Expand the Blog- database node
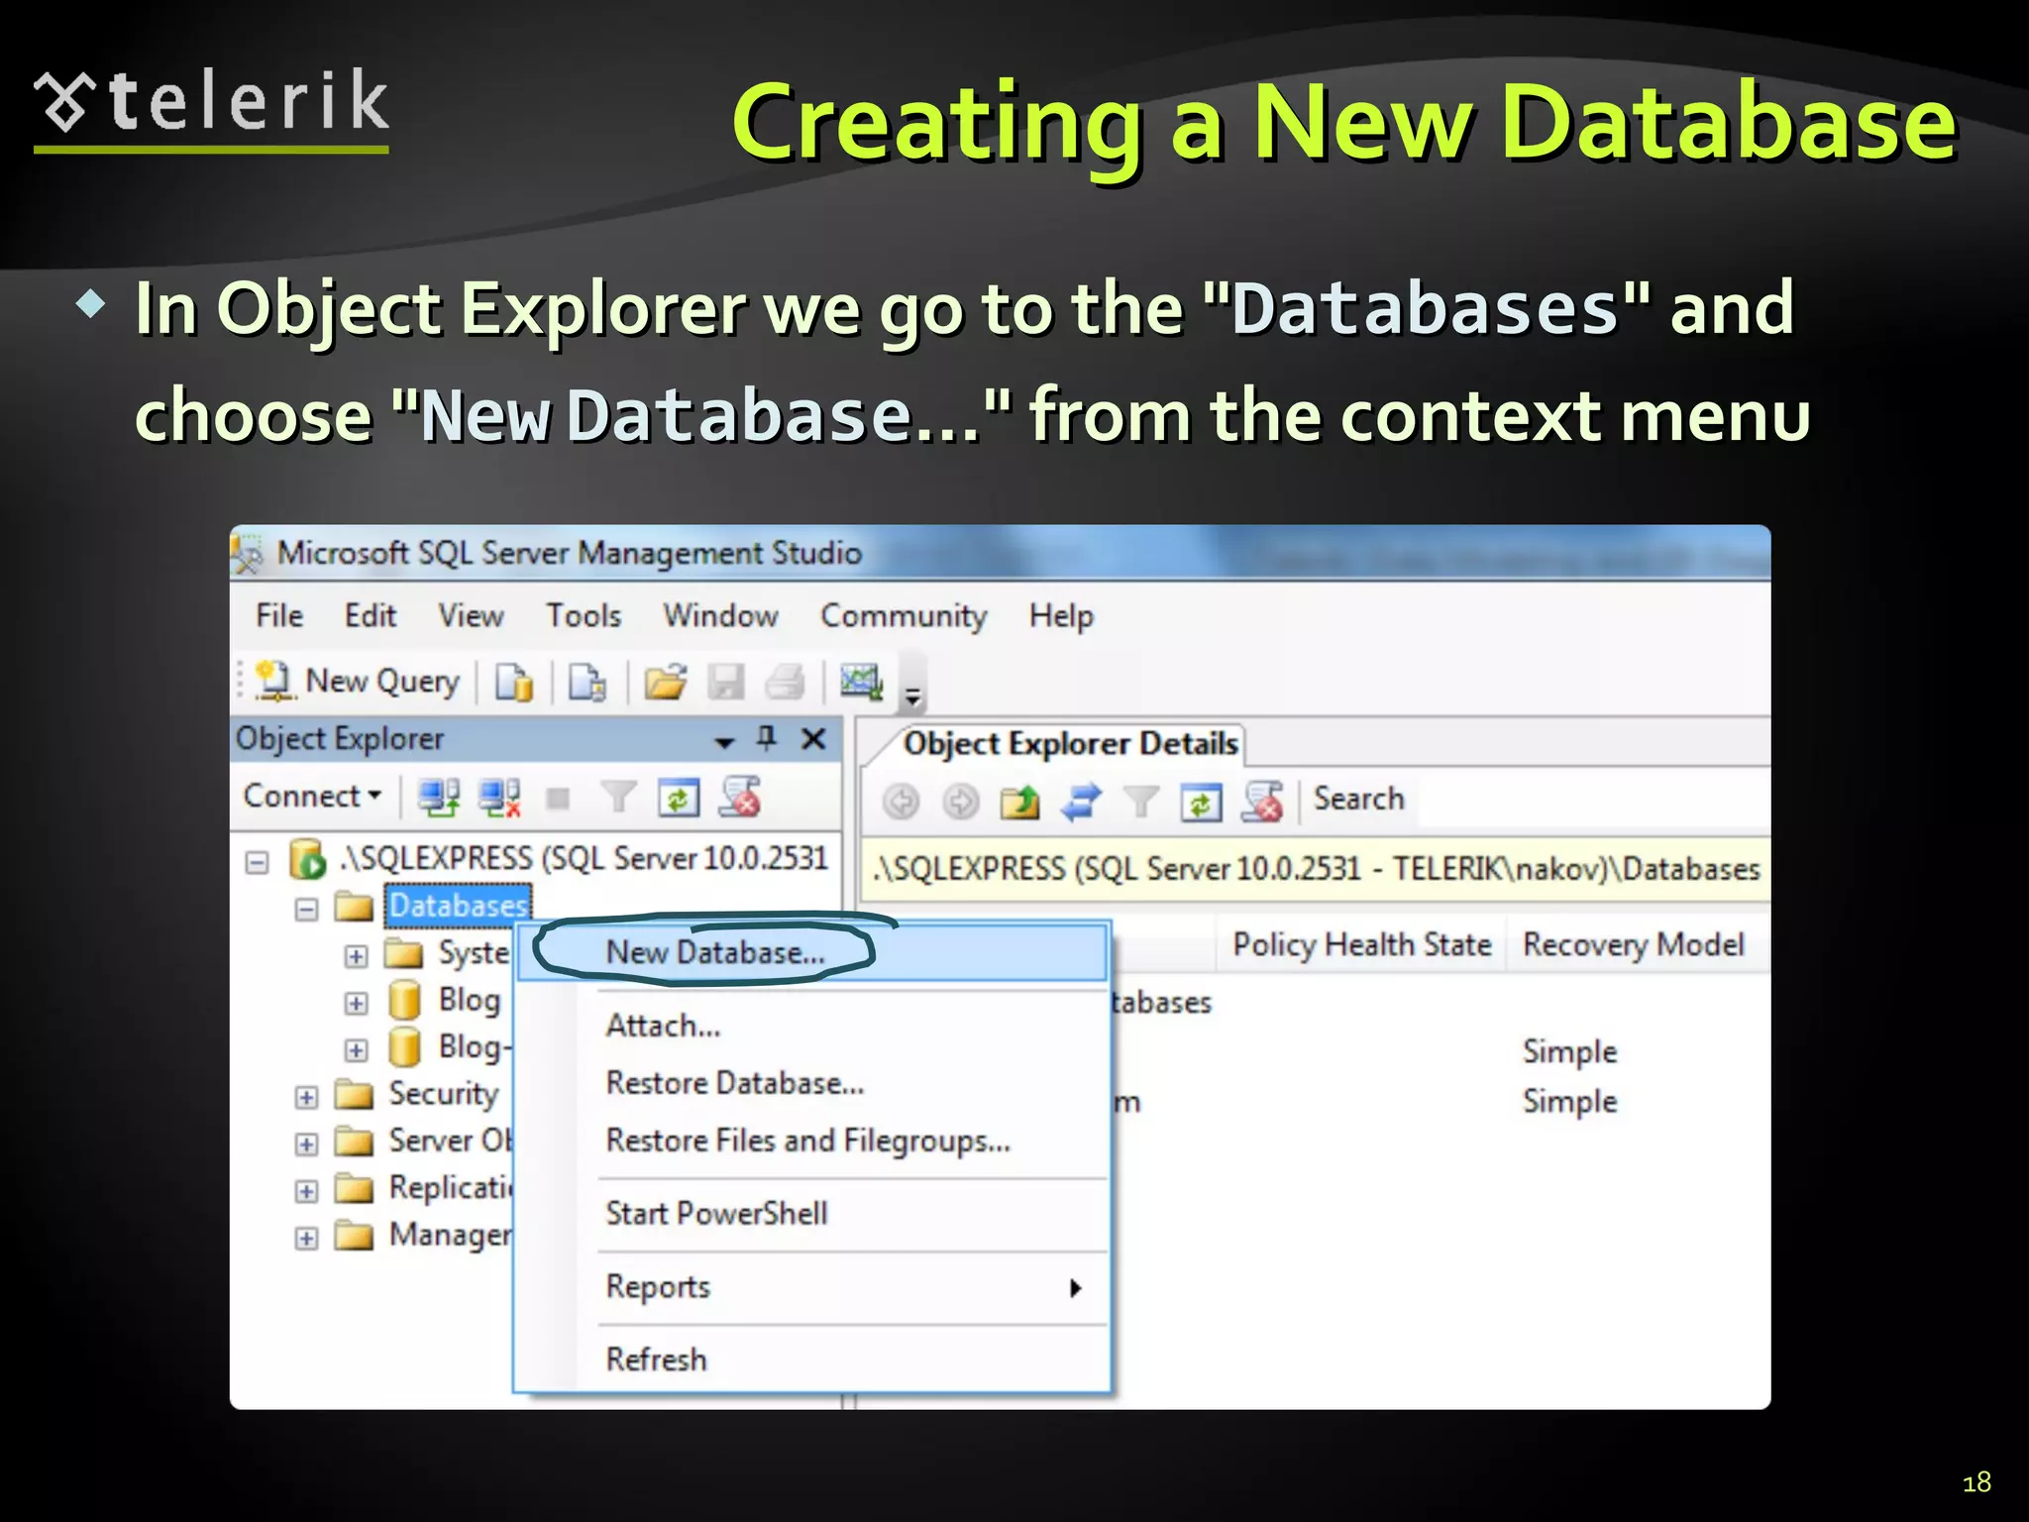Viewport: 2029px width, 1522px height. pos(356,1049)
